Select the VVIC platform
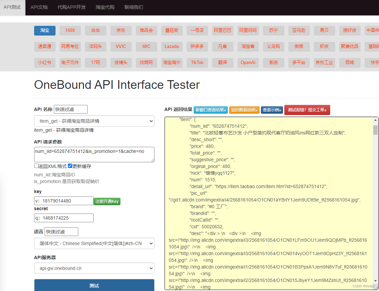Viewport: 379px width, 291px height. pos(121,47)
